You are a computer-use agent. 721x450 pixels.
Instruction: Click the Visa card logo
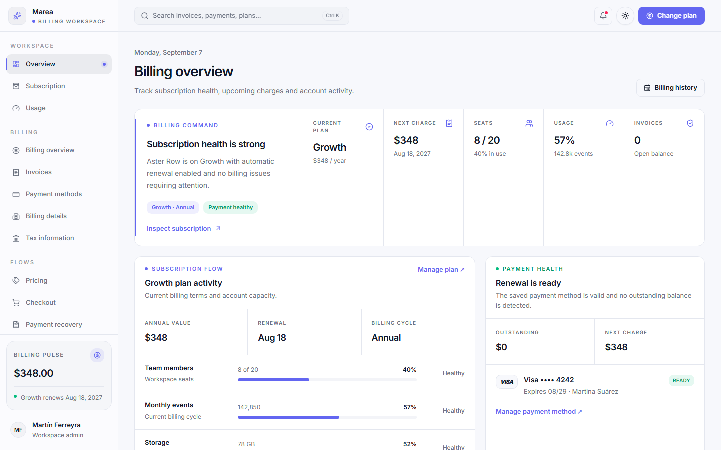(507, 382)
